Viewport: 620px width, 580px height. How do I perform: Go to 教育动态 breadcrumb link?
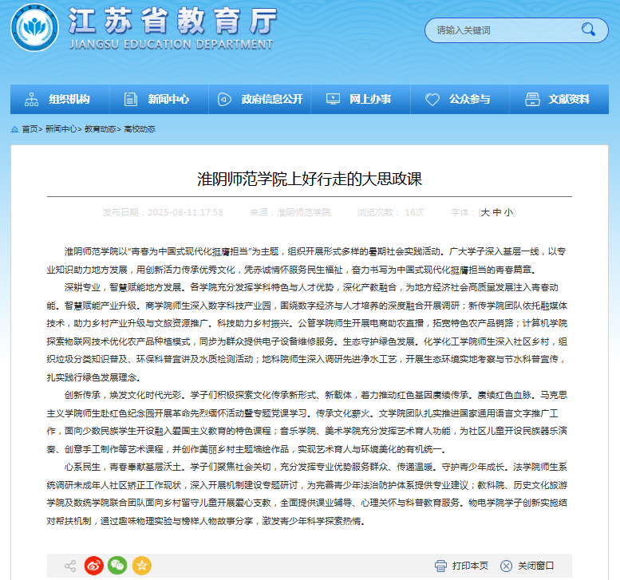tap(100, 129)
